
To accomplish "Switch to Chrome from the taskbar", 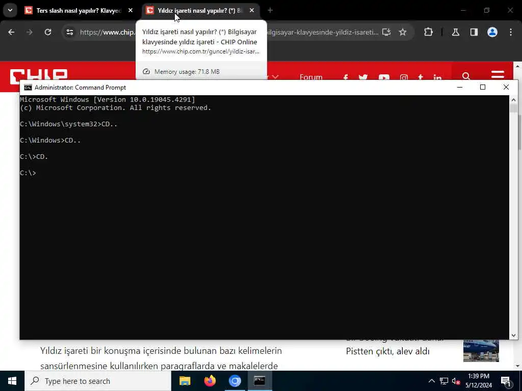I will 234,381.
